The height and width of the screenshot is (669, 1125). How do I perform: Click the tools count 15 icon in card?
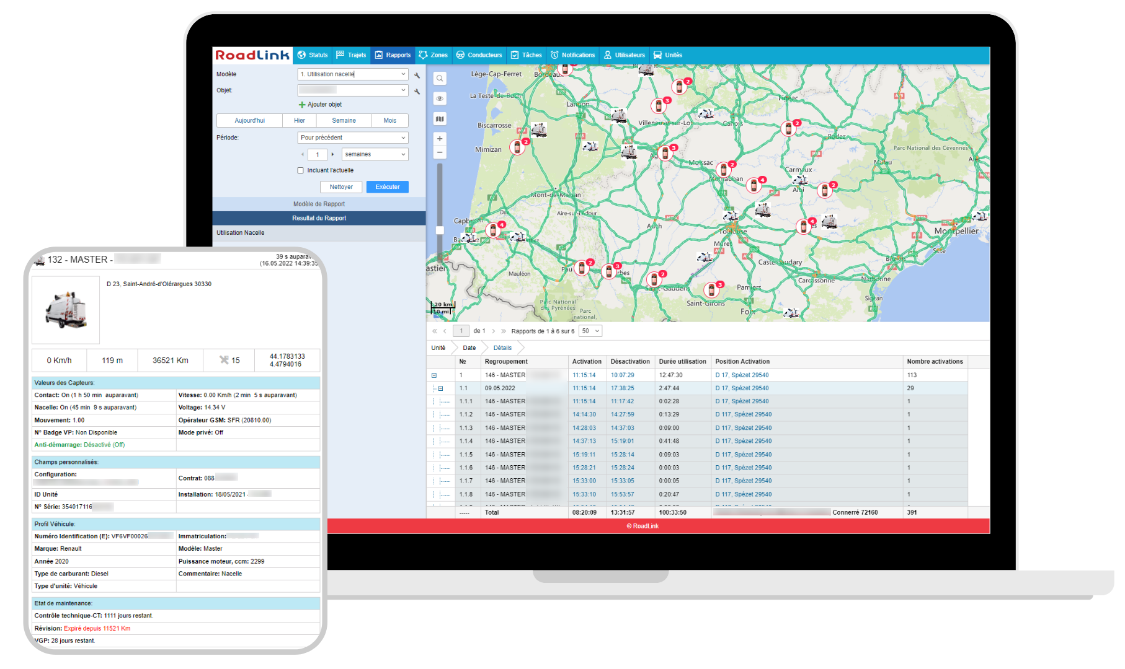coord(229,361)
